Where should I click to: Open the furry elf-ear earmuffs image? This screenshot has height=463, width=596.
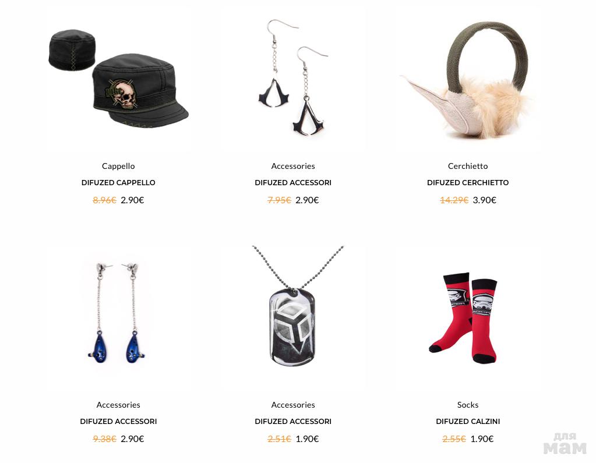pyautogui.click(x=467, y=80)
